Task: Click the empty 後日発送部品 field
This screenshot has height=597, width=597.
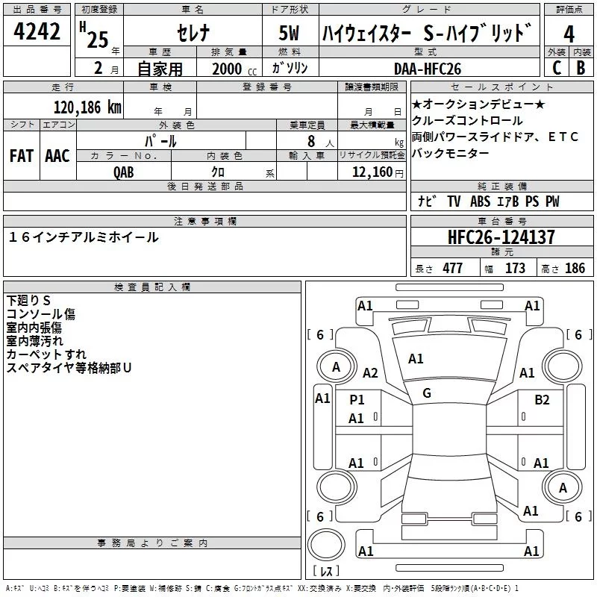Action: coord(204,201)
